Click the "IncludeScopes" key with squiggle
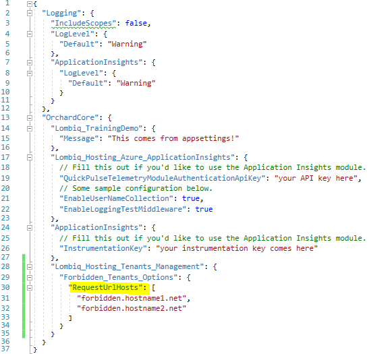Image resolution: width=369 pixels, height=354 pixels. (84, 23)
